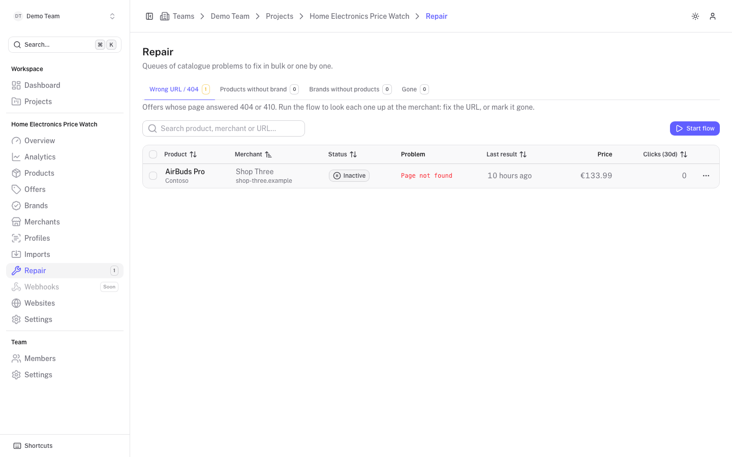Open the sidebar Search box

65,45
